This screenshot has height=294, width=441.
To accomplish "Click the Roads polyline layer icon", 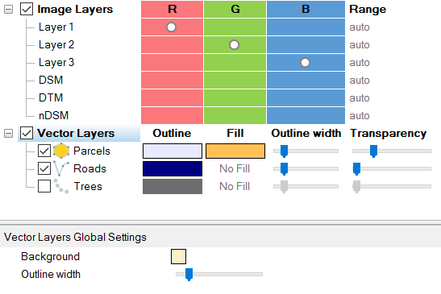I will (61, 168).
